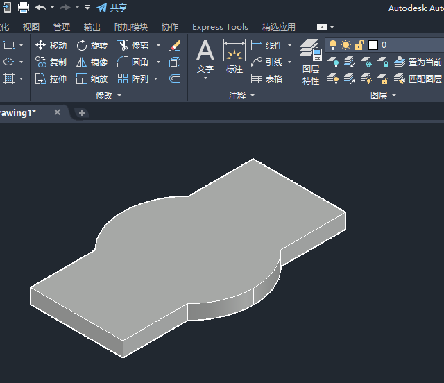
Task: Toggle layer 0 lock padlock
Action: [x=359, y=45]
